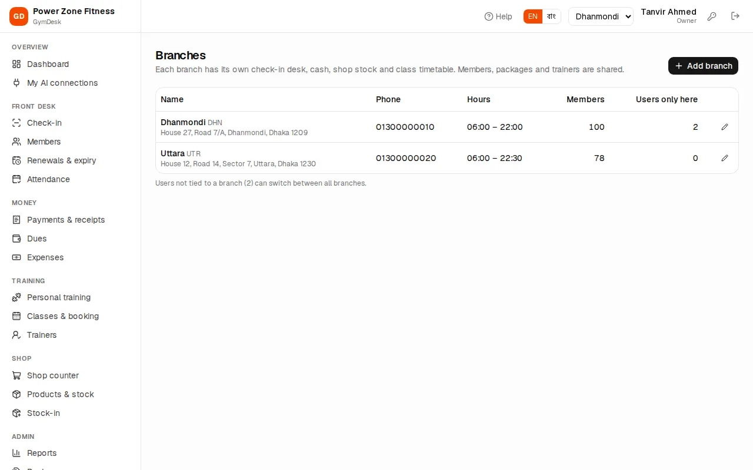The width and height of the screenshot is (753, 470).
Task: Click phone number 01300000020
Action: 406,158
